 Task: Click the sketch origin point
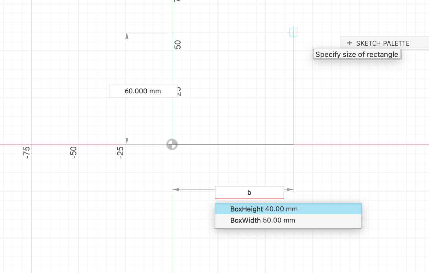172,144
